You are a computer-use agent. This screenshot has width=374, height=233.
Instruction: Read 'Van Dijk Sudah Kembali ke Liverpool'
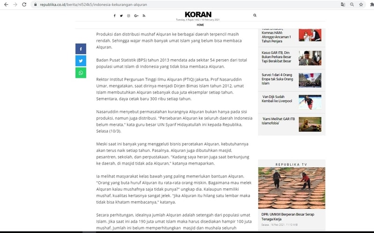(278, 101)
